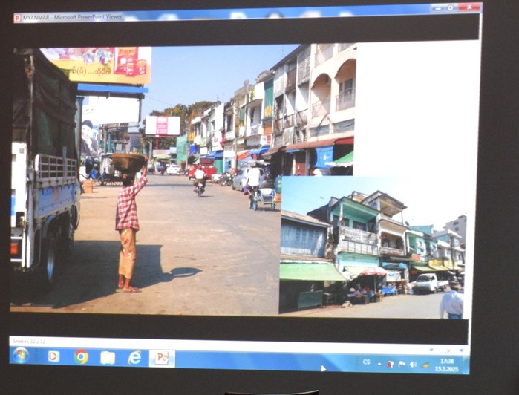Advance to next slide via status bar arrow
Screen dimensions: 519x395
[x=462, y=350]
